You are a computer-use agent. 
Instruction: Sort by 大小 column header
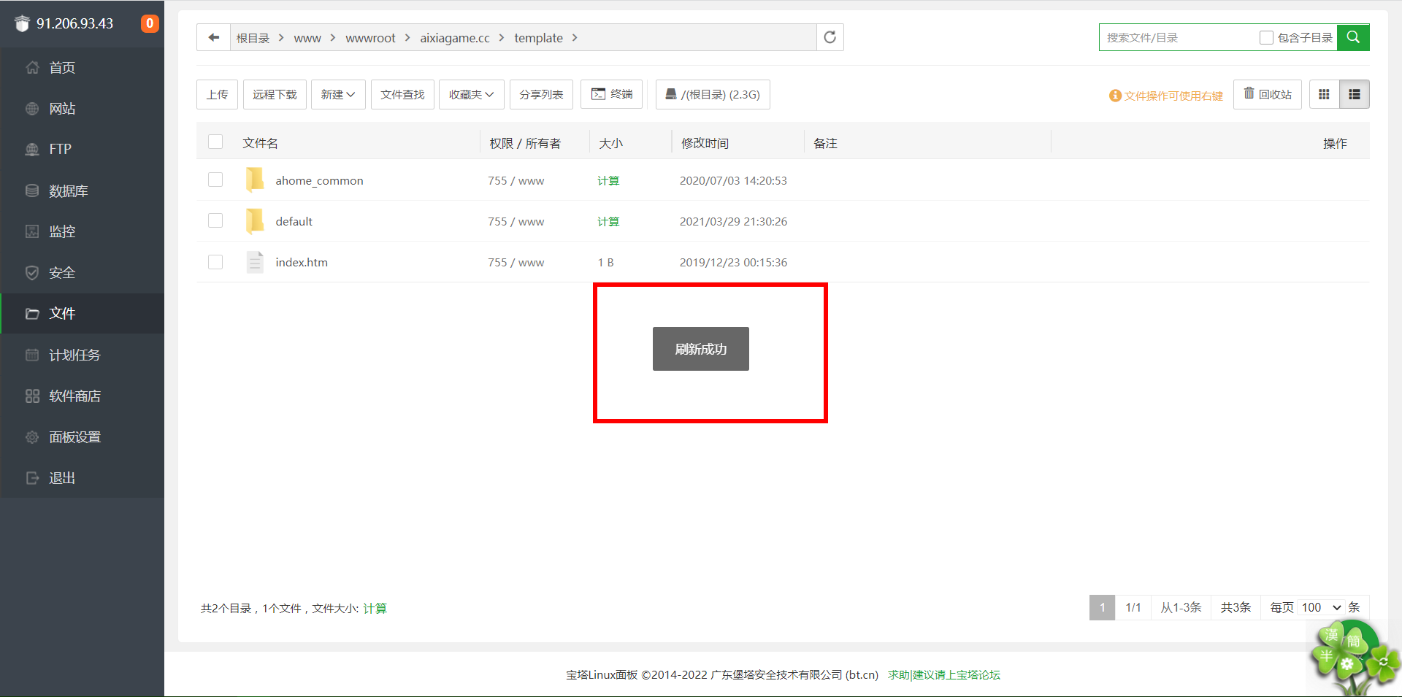coord(610,143)
